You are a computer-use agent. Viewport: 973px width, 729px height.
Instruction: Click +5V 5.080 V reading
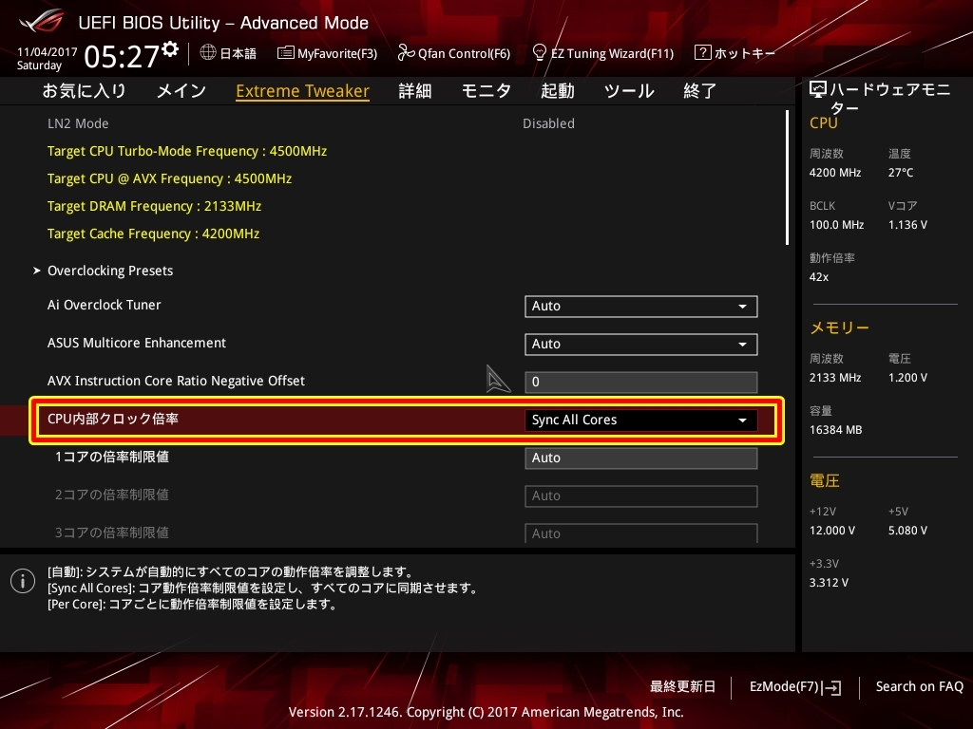[x=907, y=531]
